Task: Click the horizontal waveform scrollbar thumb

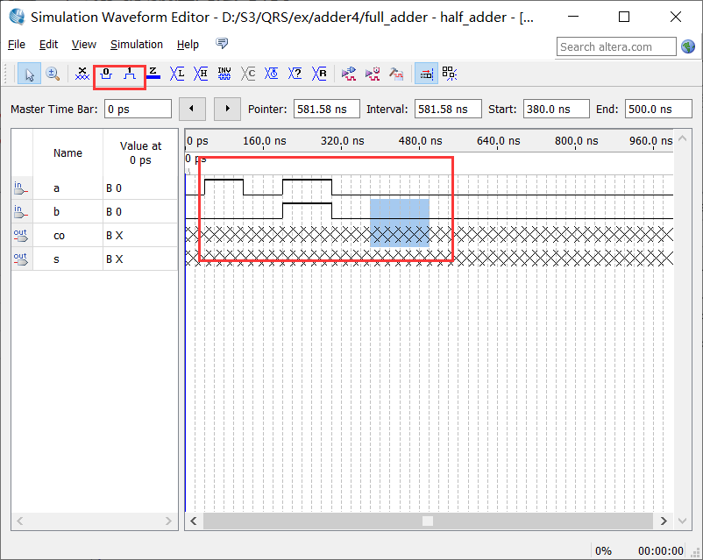Action: coord(428,521)
